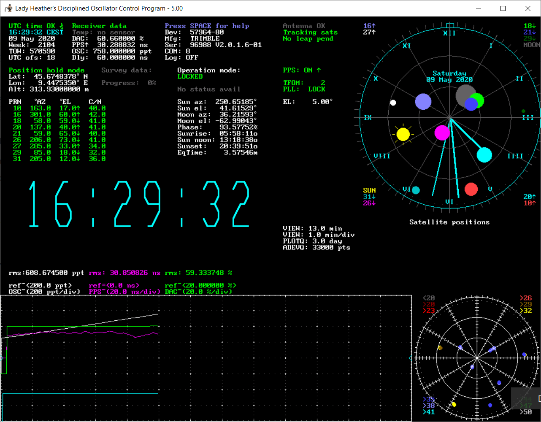Click the 'OSC~(200 ppt/div)' plot label

pos(44,292)
